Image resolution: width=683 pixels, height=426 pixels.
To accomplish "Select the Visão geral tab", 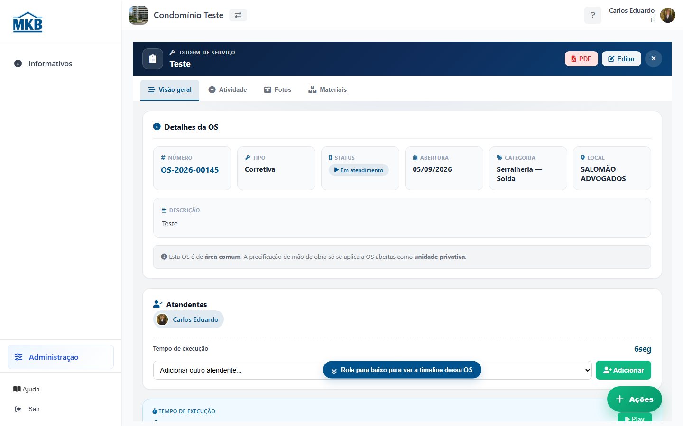I will click(170, 90).
